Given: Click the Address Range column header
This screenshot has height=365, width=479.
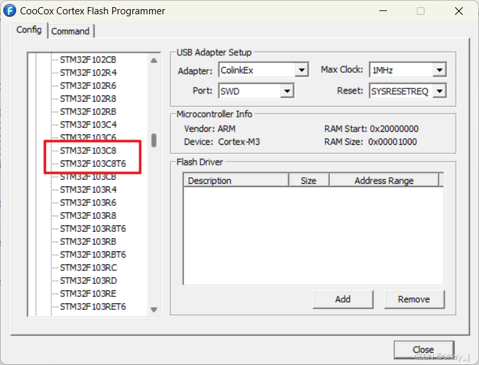Looking at the screenshot, I should [x=384, y=181].
